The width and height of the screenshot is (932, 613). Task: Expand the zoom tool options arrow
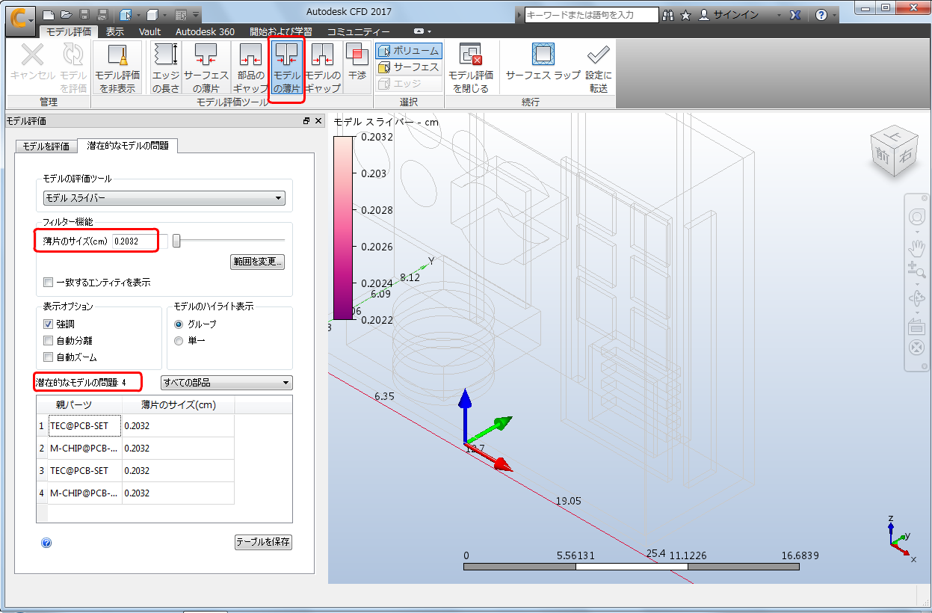click(916, 283)
